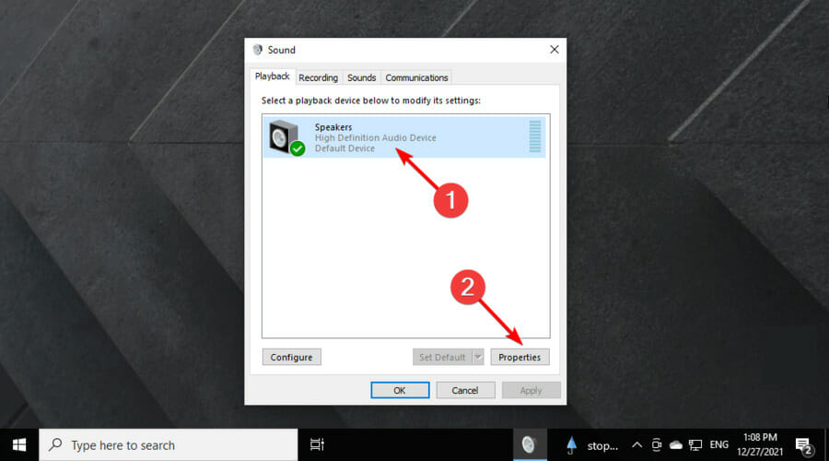
Task: Expand the Set Default dropdown arrow
Action: click(478, 357)
